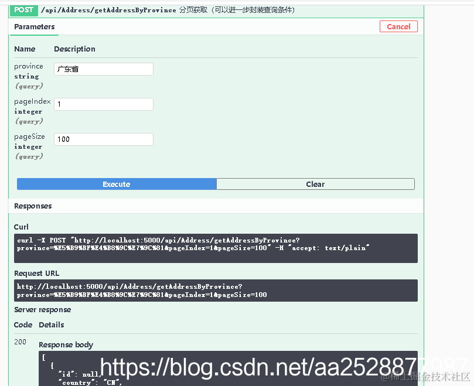Click the Description column header

tap(74, 49)
